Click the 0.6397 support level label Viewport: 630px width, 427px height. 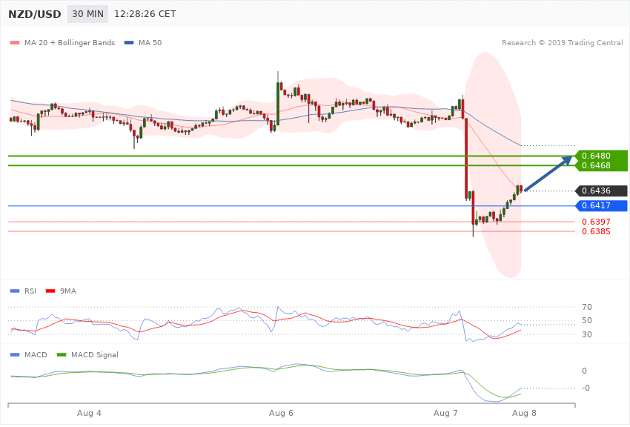point(596,222)
